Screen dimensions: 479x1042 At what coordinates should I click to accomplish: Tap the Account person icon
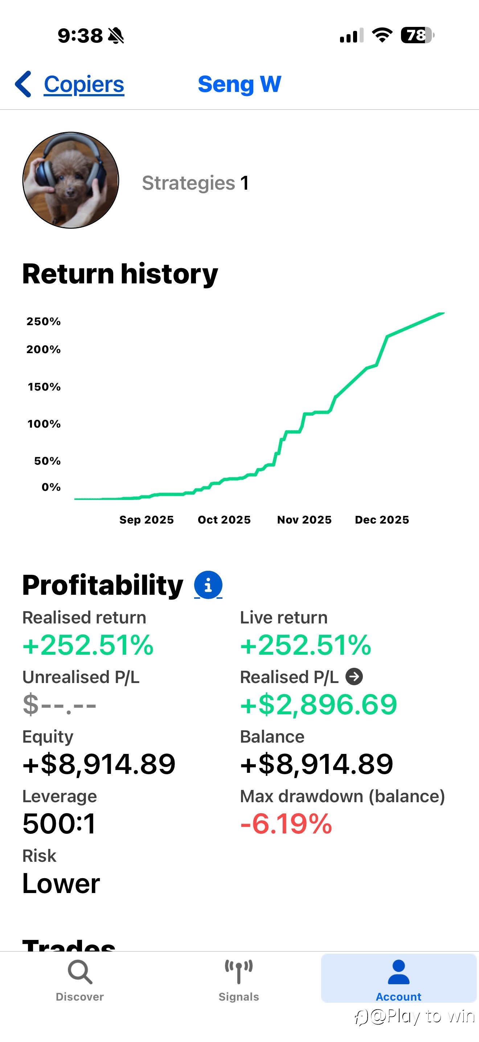pos(399,972)
